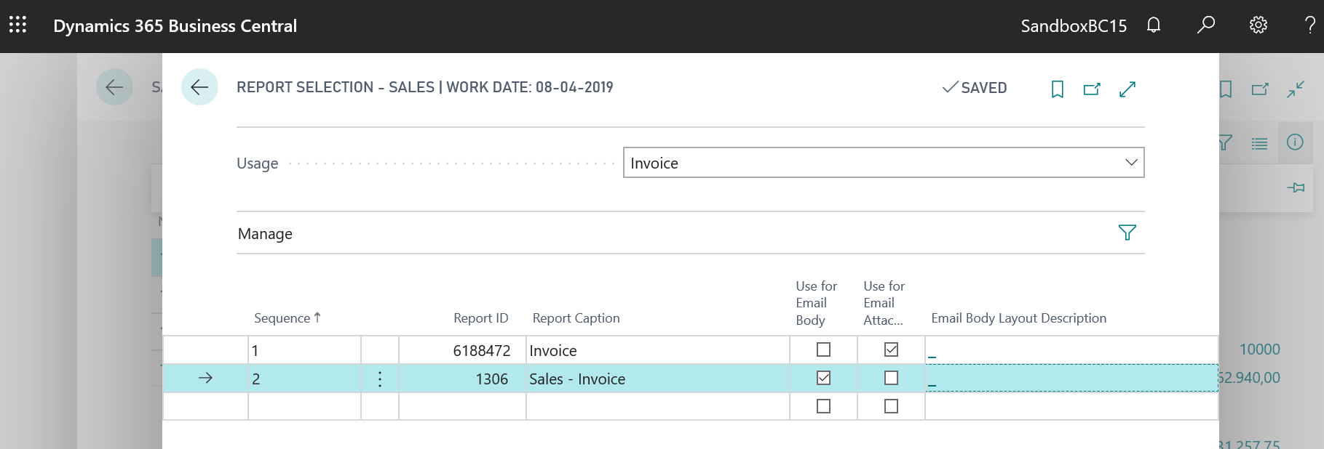Check Use for Email Body for report 6188472
Image resolution: width=1324 pixels, height=449 pixels.
click(x=823, y=349)
